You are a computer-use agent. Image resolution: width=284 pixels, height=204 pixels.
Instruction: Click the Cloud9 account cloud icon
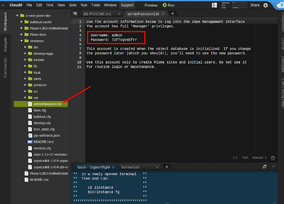pyautogui.click(x=280, y=5)
